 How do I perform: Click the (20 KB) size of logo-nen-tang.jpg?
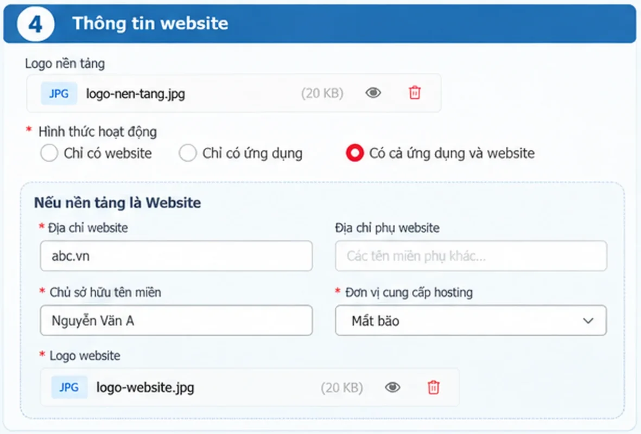pyautogui.click(x=322, y=93)
